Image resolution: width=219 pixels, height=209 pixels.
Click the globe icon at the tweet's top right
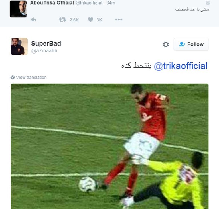(208, 3)
